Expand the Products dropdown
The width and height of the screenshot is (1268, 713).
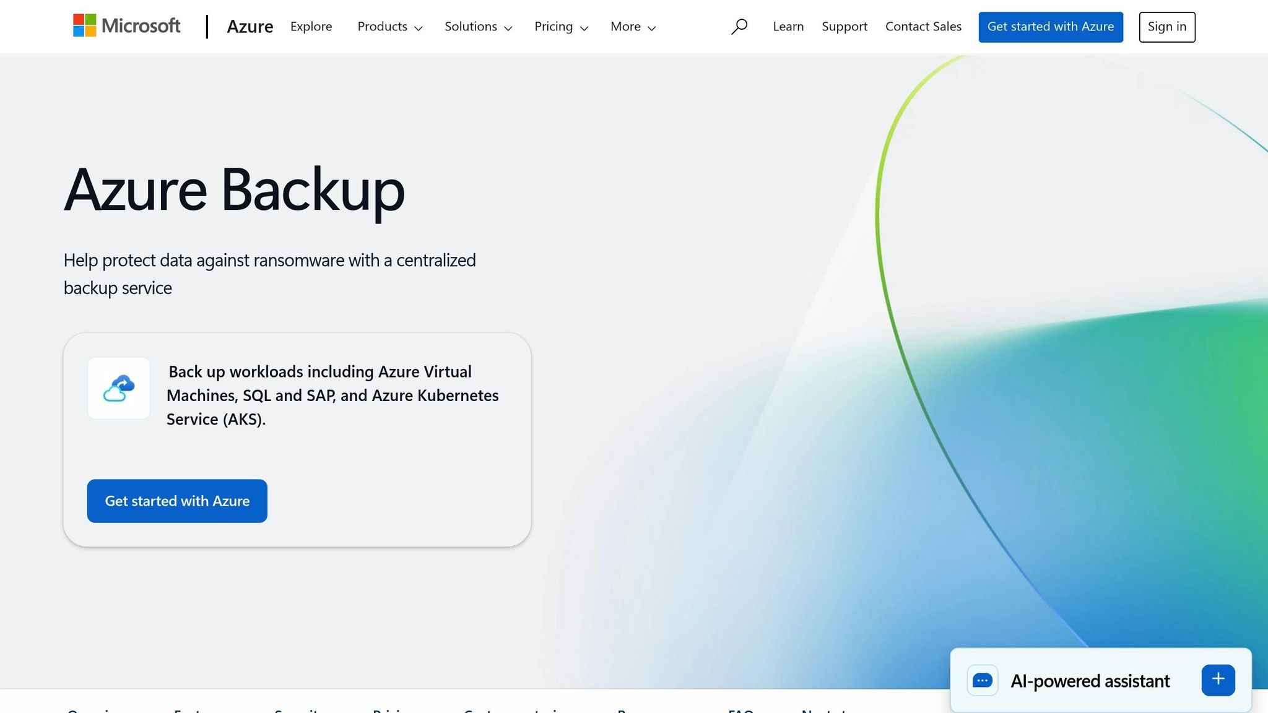point(389,27)
